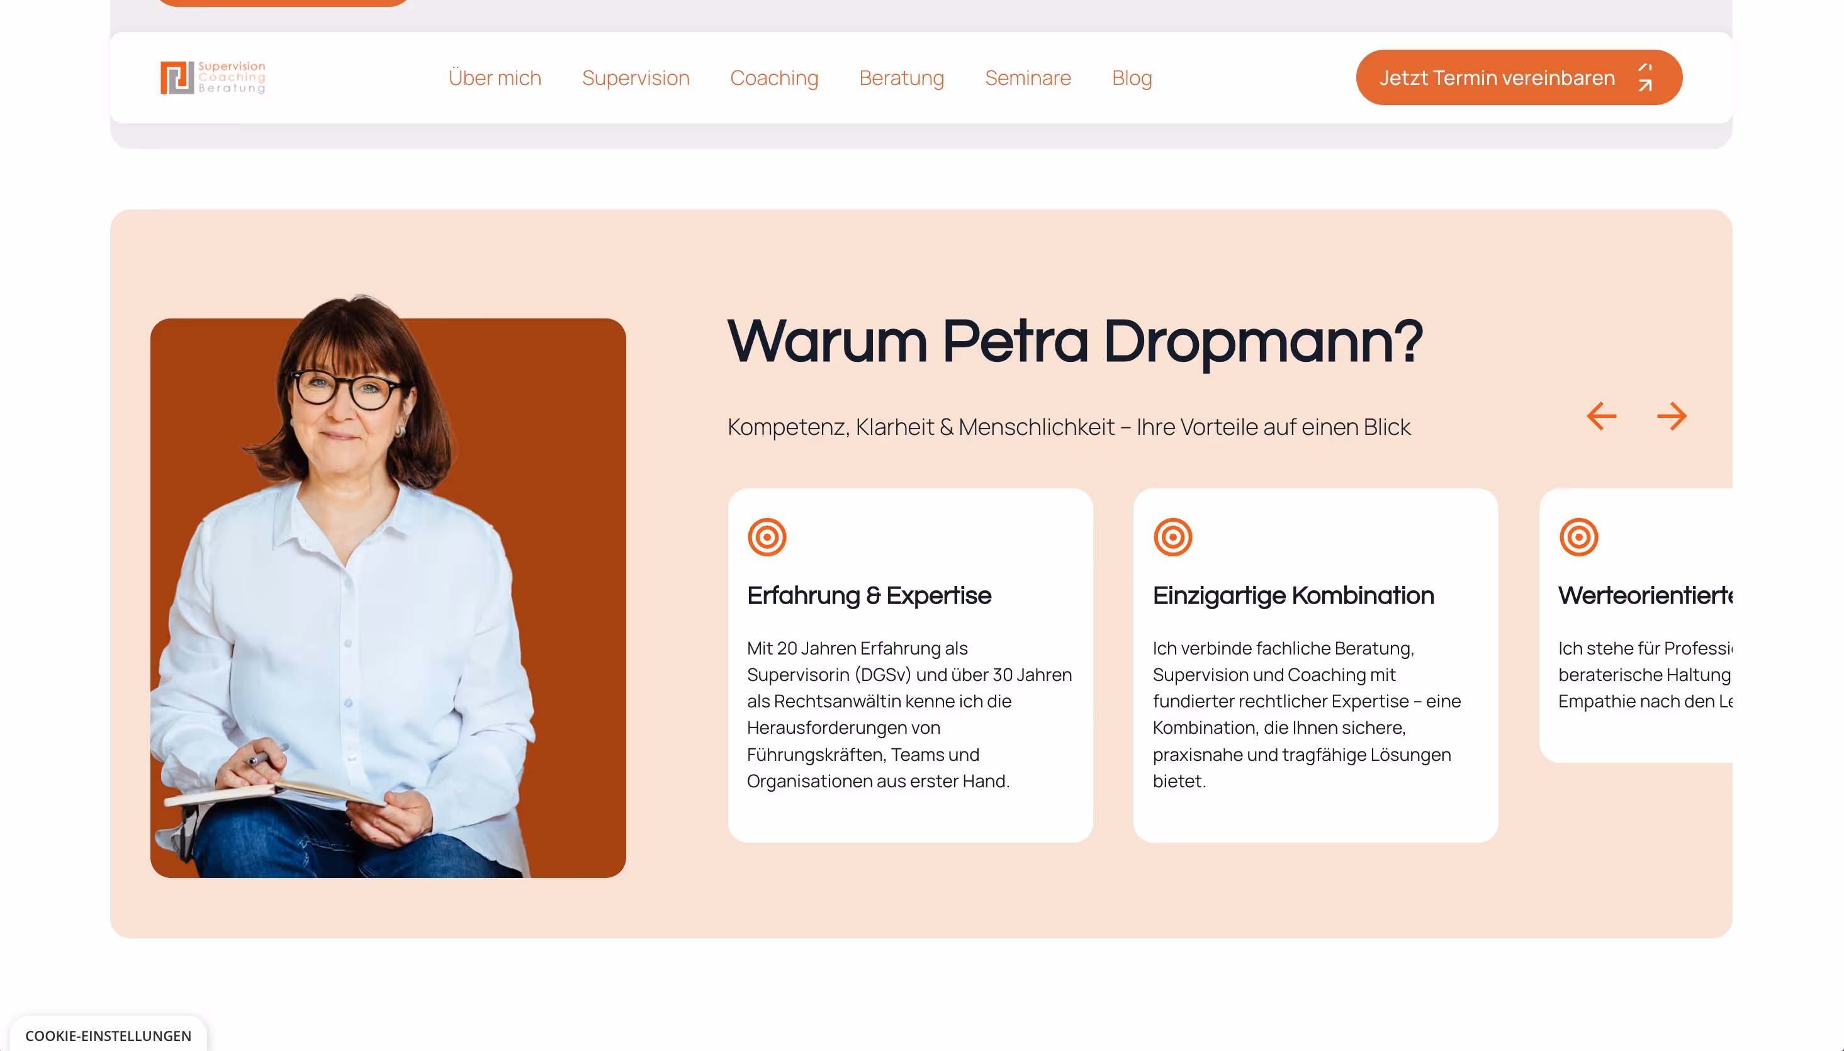Screen dimensions: 1844x1051
Task: Click the next slide right arrow
Action: pyautogui.click(x=1672, y=417)
